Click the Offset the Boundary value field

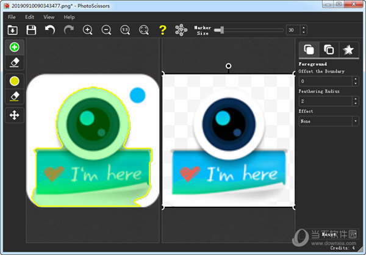326,81
